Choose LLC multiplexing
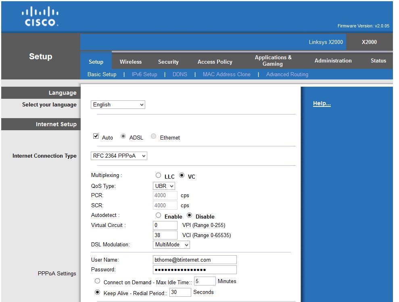Image resolution: width=399 pixels, height=302 pixels. coord(158,175)
